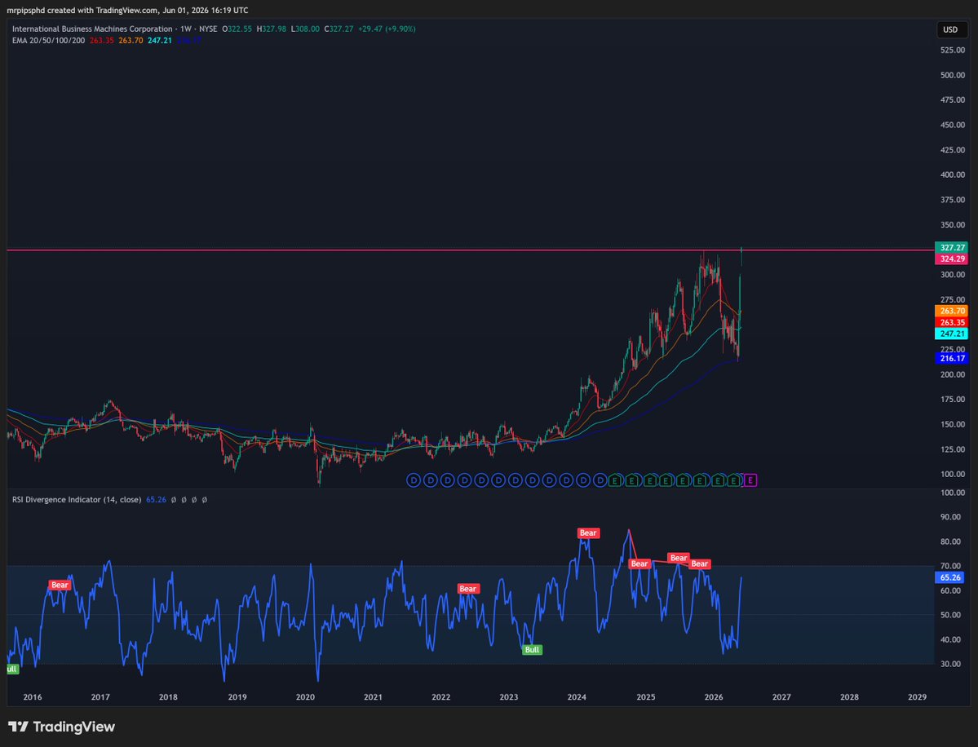Click the RSI Divergence Indicator legend title
The height and width of the screenshot is (747, 978).
click(77, 499)
